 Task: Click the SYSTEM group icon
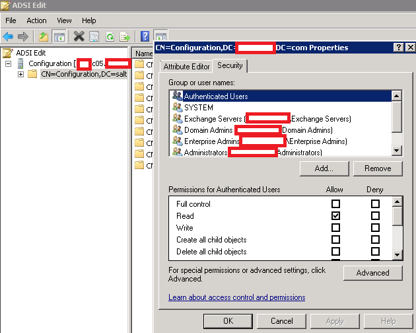177,107
